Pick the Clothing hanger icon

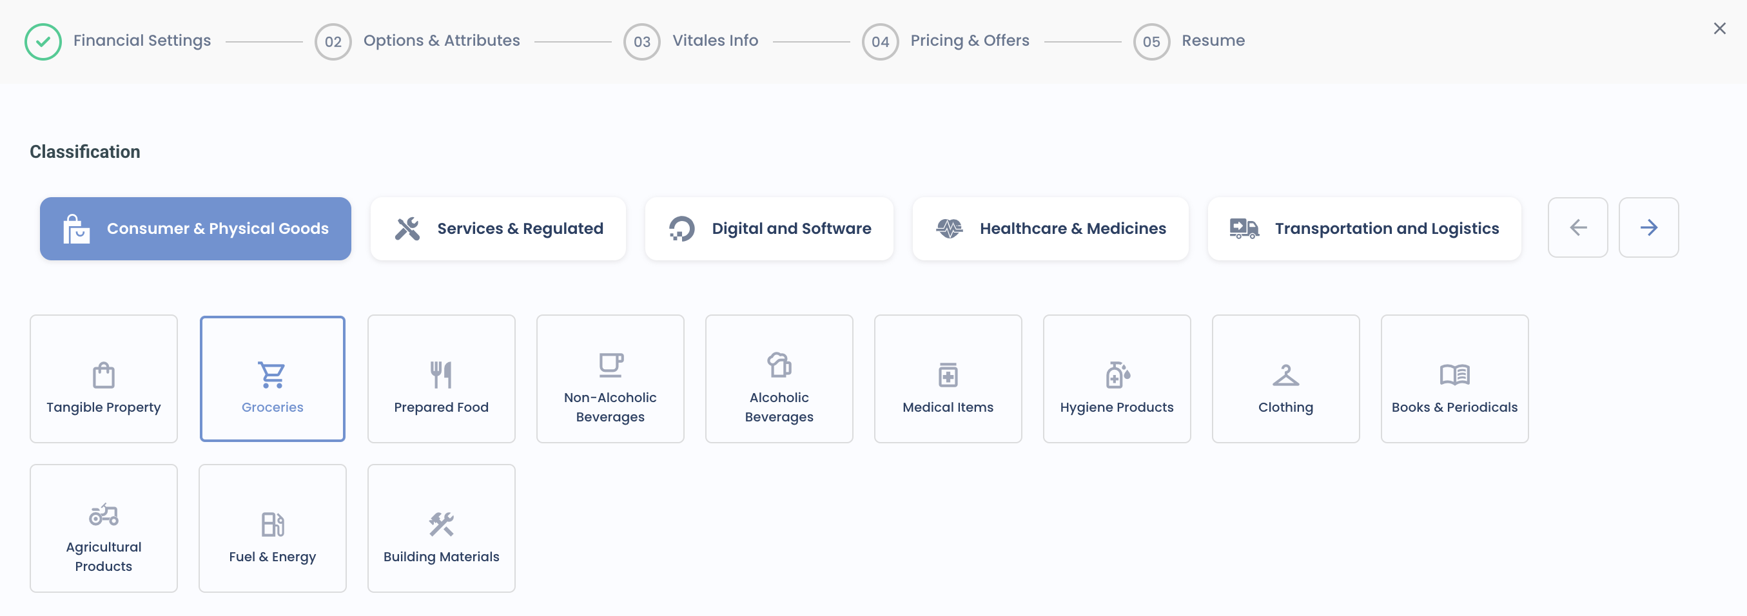pyautogui.click(x=1285, y=375)
